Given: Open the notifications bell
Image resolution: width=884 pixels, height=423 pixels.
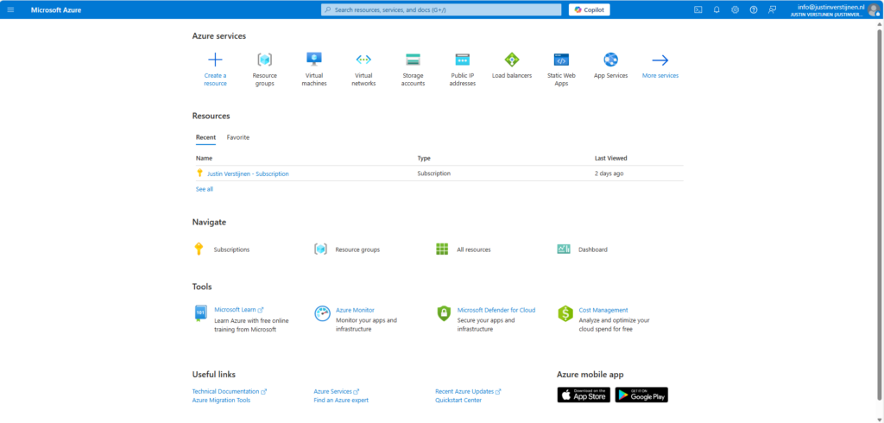Looking at the screenshot, I should tap(717, 9).
